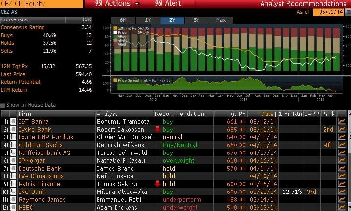The width and height of the screenshot is (351, 211).
Task: Open report document icon for Exane BNP Paribas
Action: click(13, 137)
